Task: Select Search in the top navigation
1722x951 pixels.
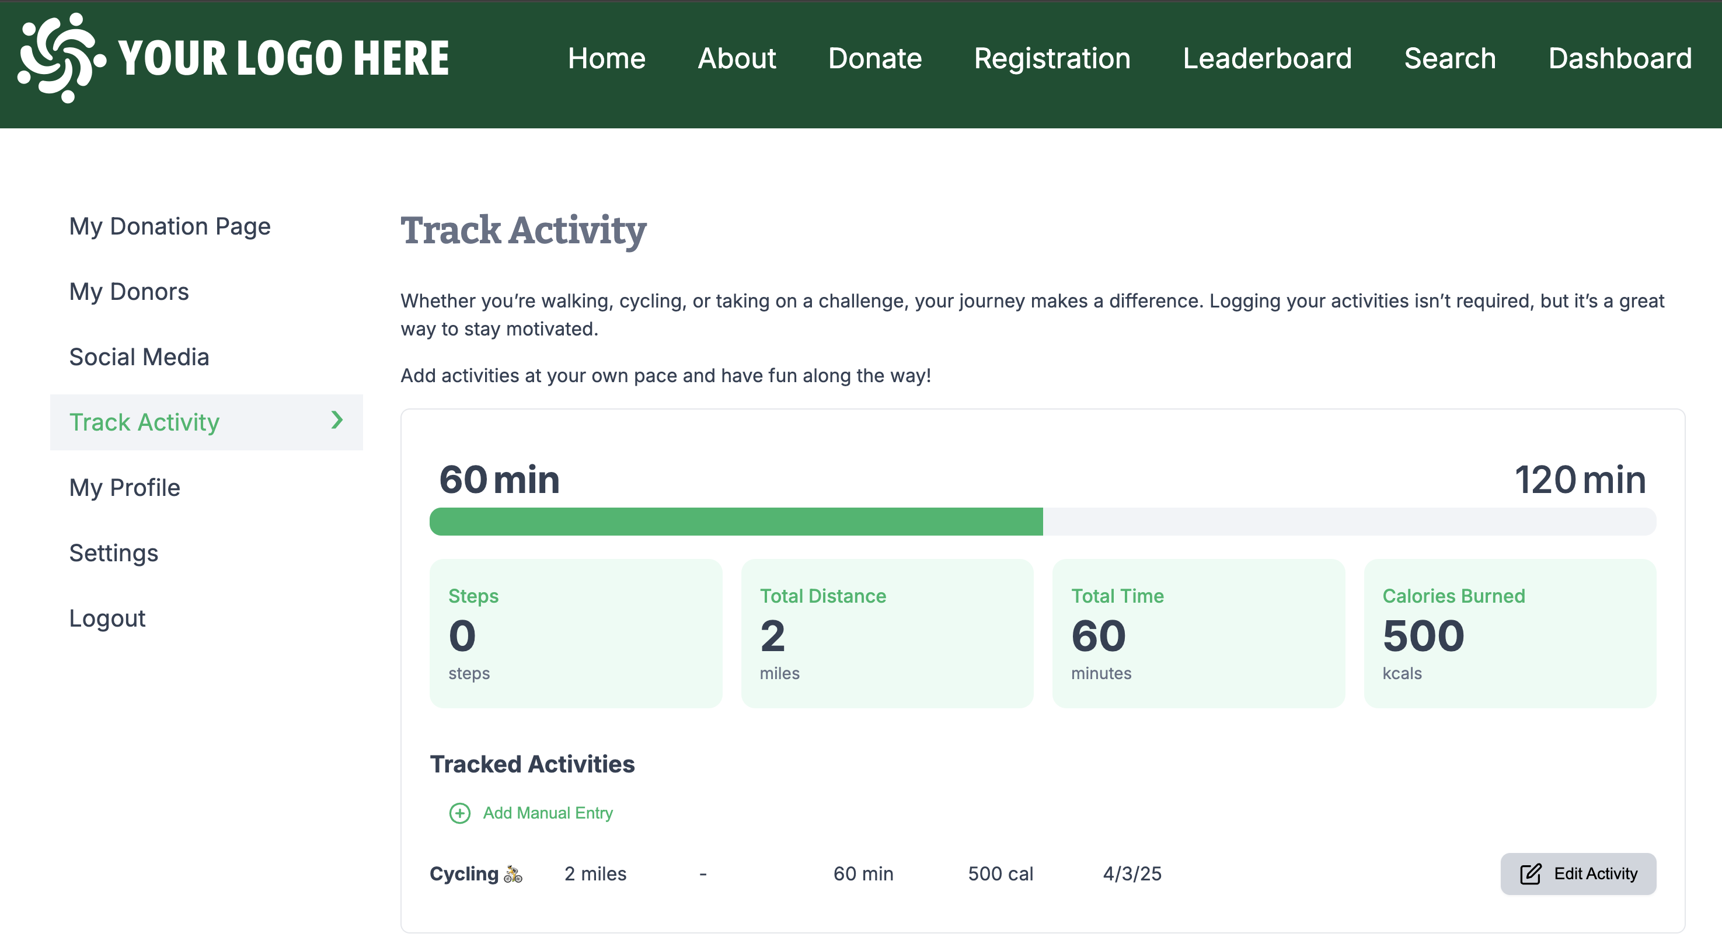Action: point(1449,58)
